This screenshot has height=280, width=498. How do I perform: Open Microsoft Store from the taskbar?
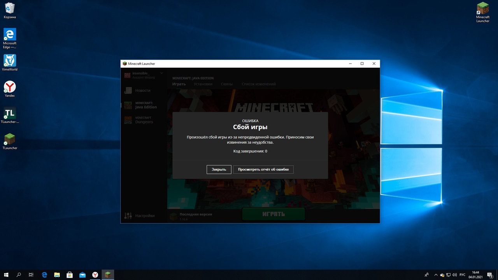70,275
